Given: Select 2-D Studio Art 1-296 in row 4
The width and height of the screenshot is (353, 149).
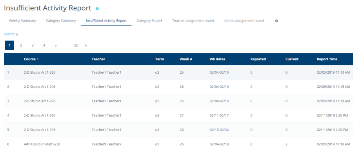Looking at the screenshot, I should tap(40, 115).
